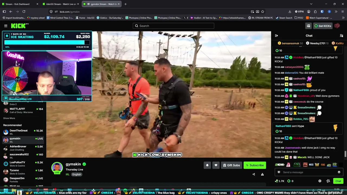Open the chat users list icon
The height and width of the screenshot is (195, 347).
(x=341, y=35)
